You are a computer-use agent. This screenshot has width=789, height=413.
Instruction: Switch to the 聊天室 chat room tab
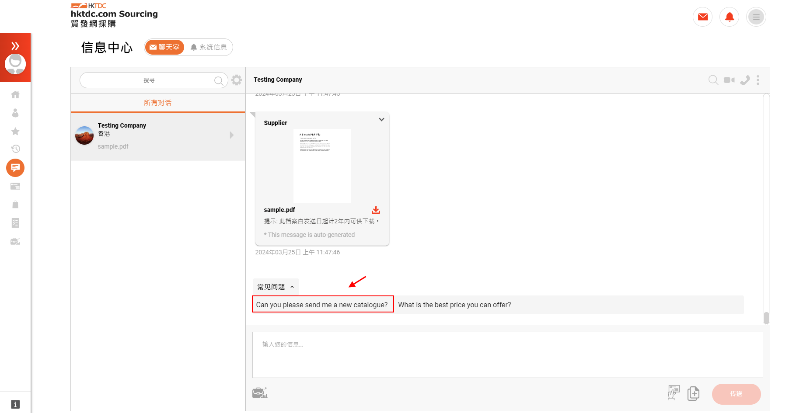[164, 47]
